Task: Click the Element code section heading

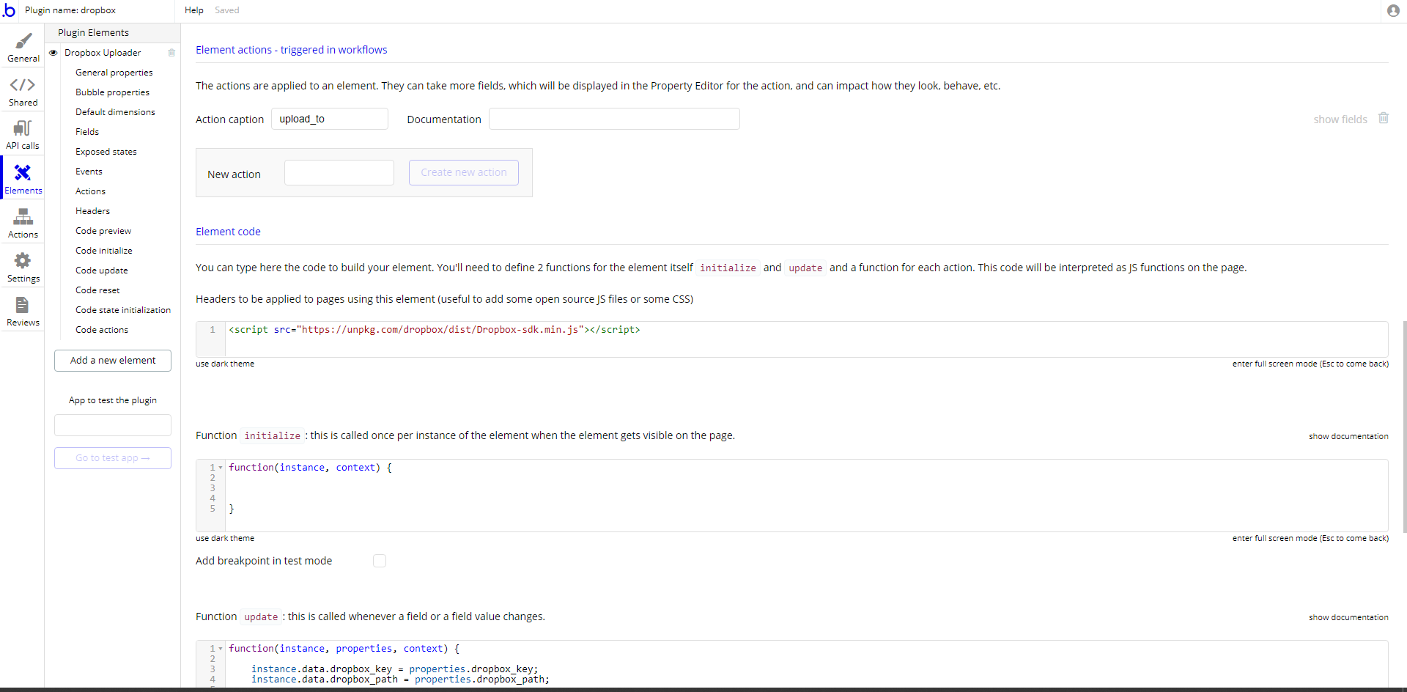Action: tap(228, 232)
